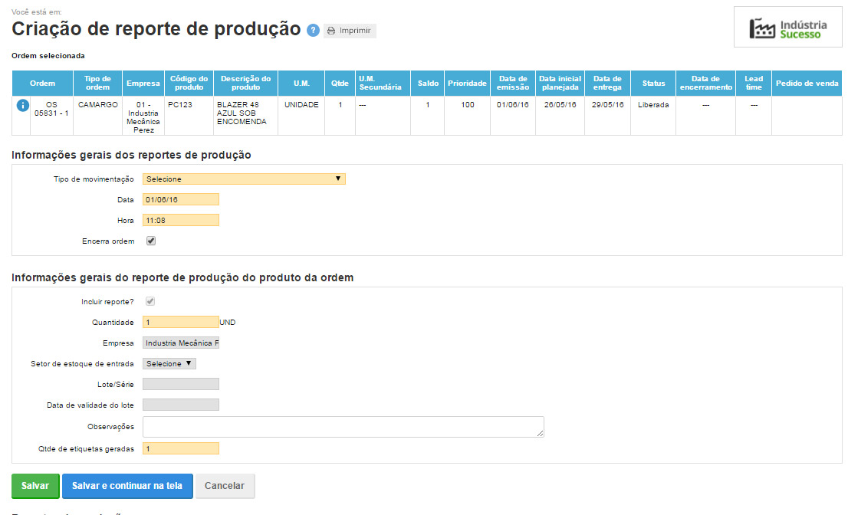This screenshot has height=515, width=848.
Task: Click the Lote/Série field
Action: pyautogui.click(x=181, y=385)
